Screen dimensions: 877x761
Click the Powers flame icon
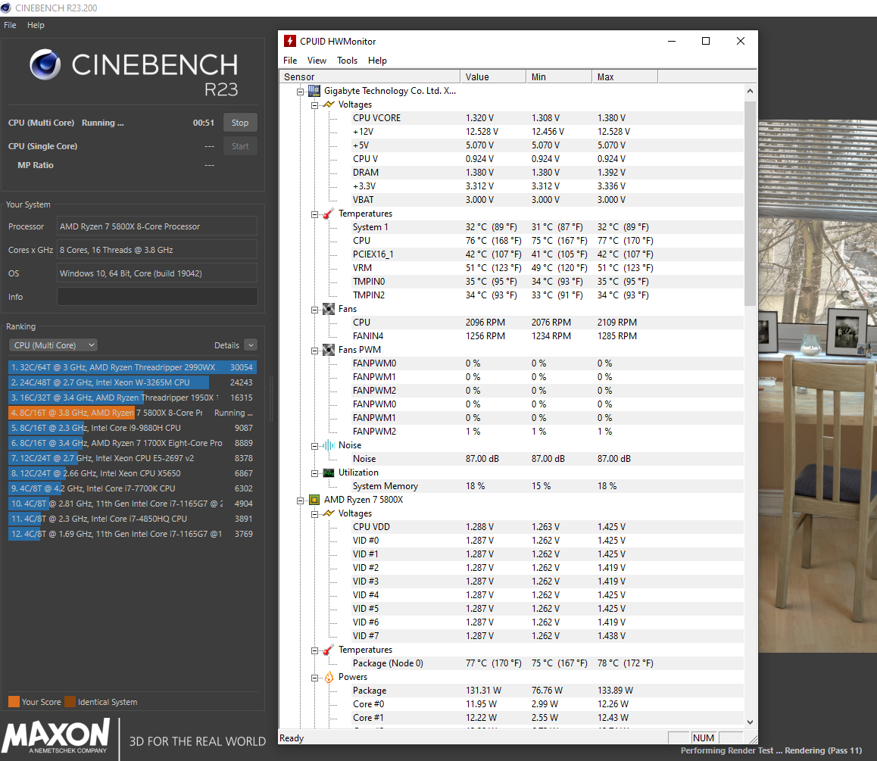329,677
